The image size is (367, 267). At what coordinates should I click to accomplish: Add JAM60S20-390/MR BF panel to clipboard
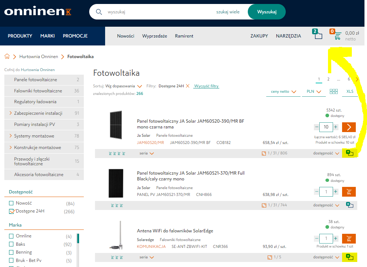point(349,153)
